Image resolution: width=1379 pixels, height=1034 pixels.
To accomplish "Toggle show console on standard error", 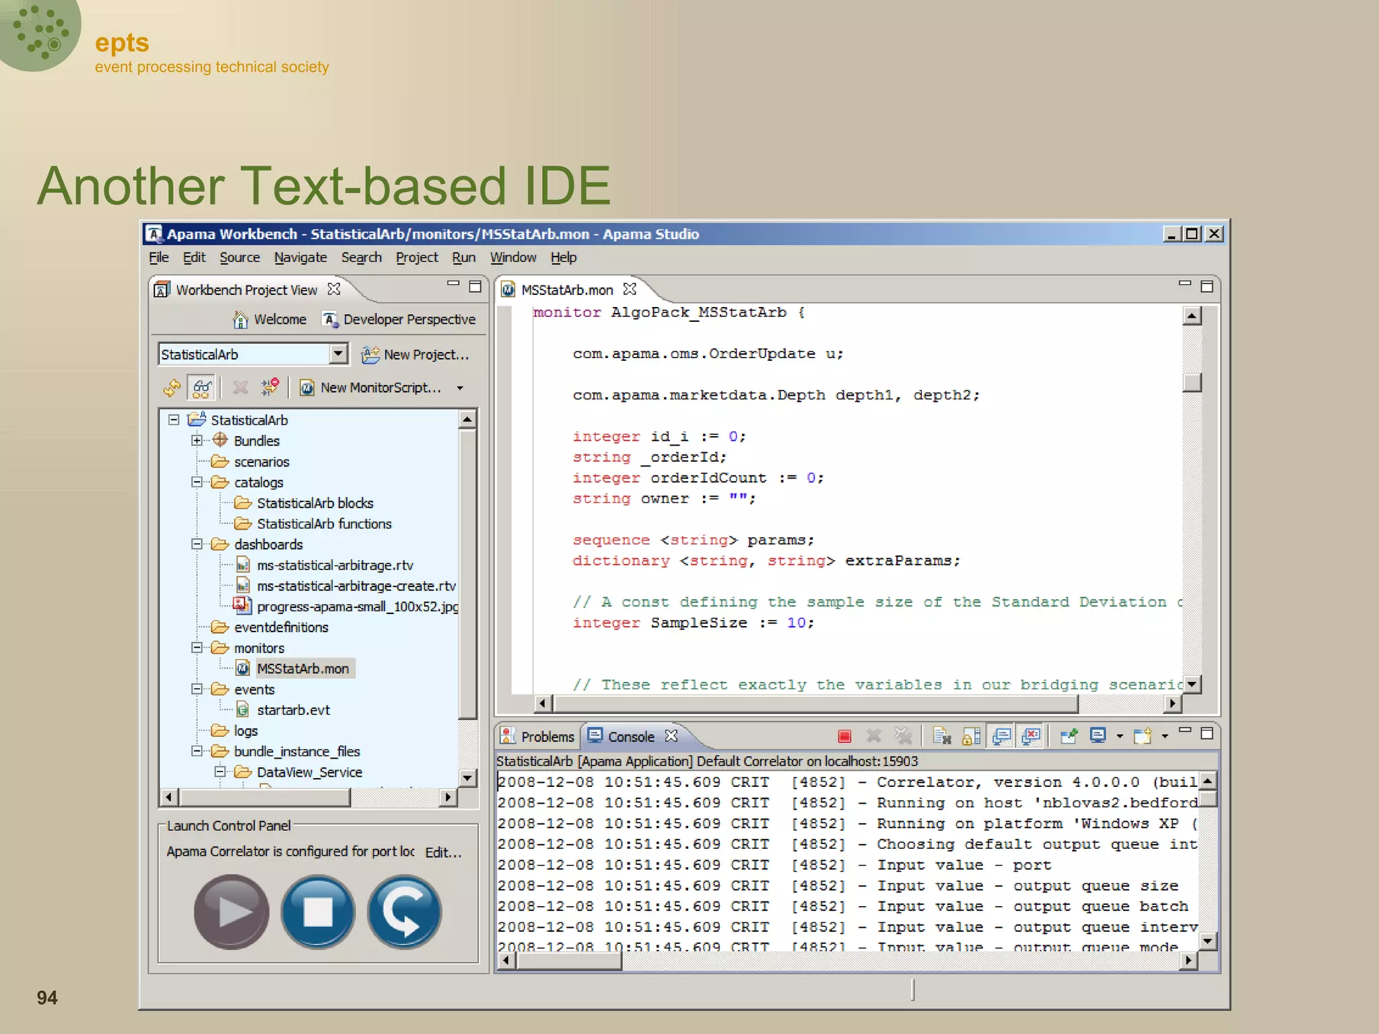I will click(1032, 736).
